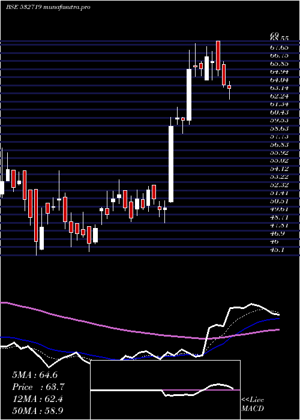The width and height of the screenshot is (300, 420).
Task: Click the <<Live MACD label
Action: [253, 404]
